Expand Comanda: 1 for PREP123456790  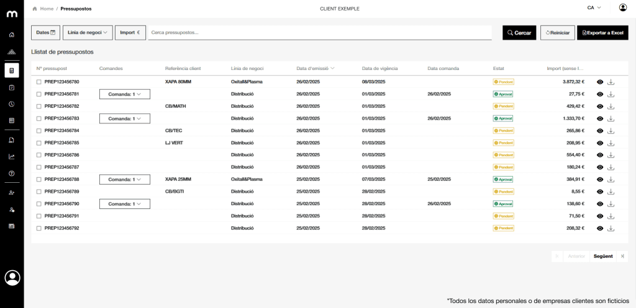[x=124, y=204]
